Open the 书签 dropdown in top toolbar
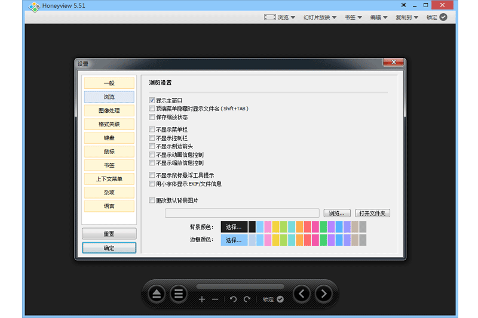478x318 pixels. pos(353,17)
